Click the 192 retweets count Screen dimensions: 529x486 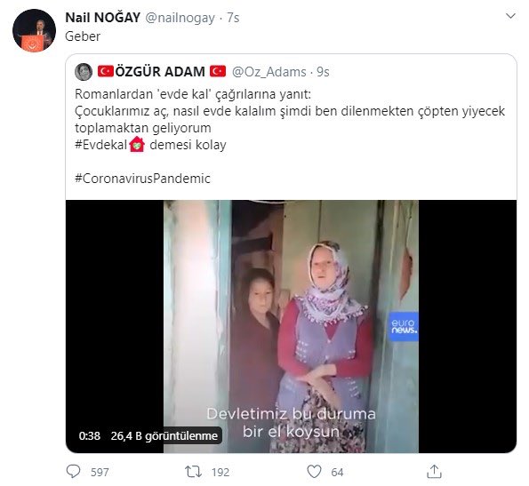coord(220,472)
